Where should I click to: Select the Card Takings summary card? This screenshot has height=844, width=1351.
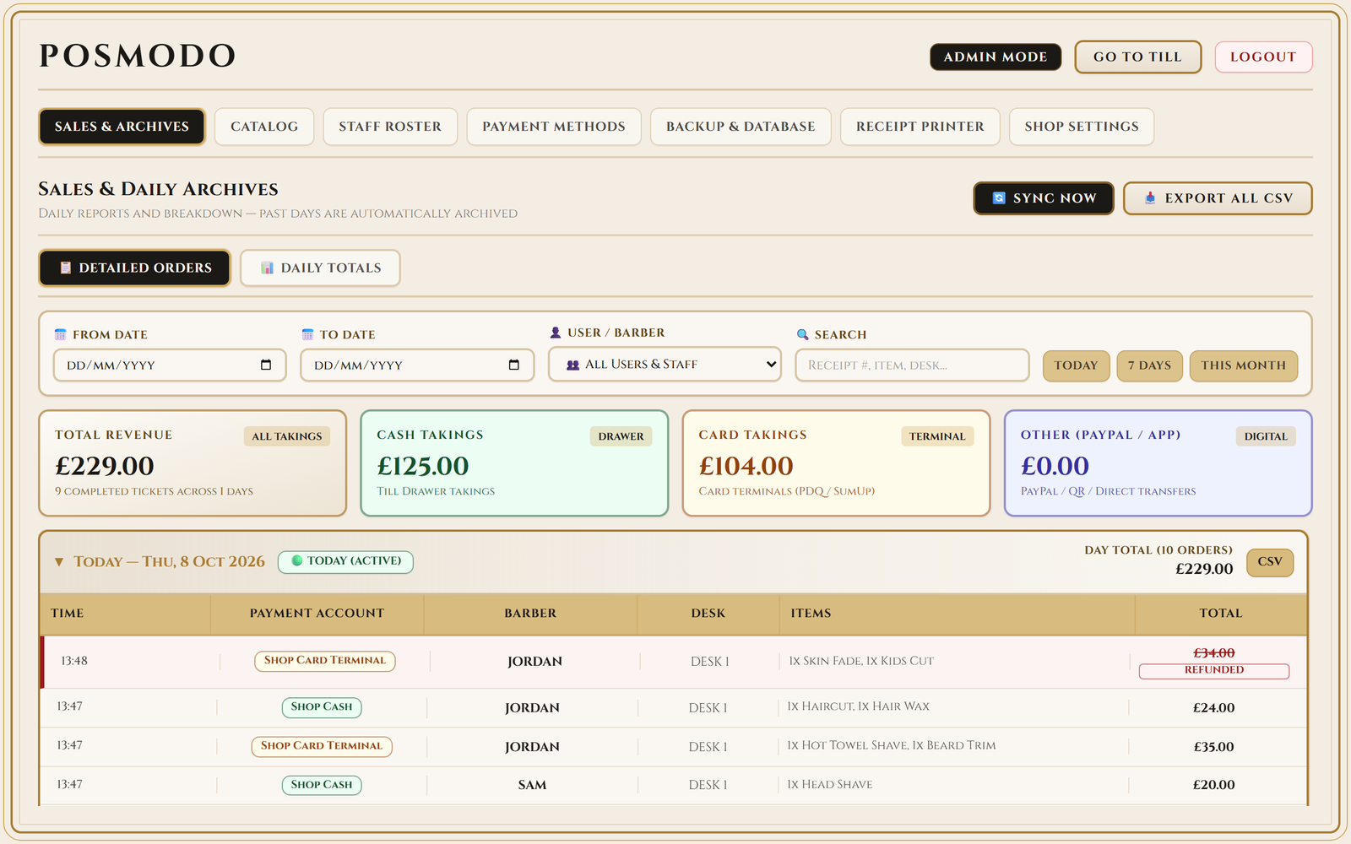[x=836, y=463]
